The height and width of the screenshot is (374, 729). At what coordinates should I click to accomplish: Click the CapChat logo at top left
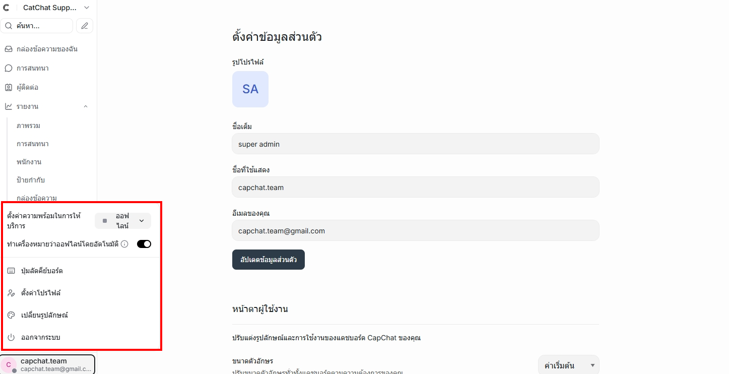[x=7, y=7]
